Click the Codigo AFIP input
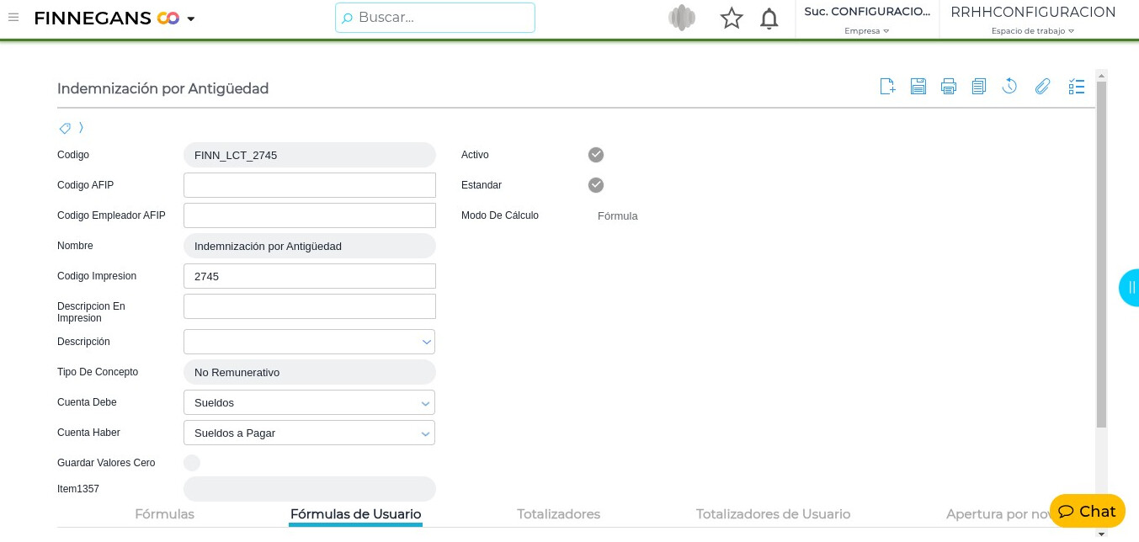 310,185
